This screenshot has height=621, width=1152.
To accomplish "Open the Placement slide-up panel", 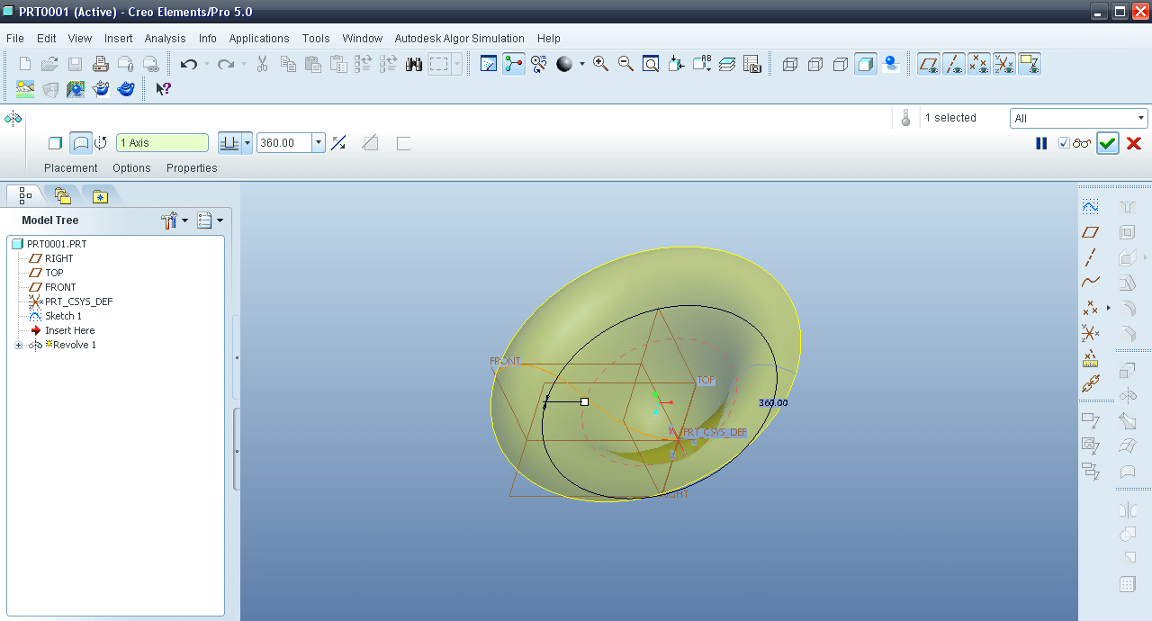I will pos(71,168).
